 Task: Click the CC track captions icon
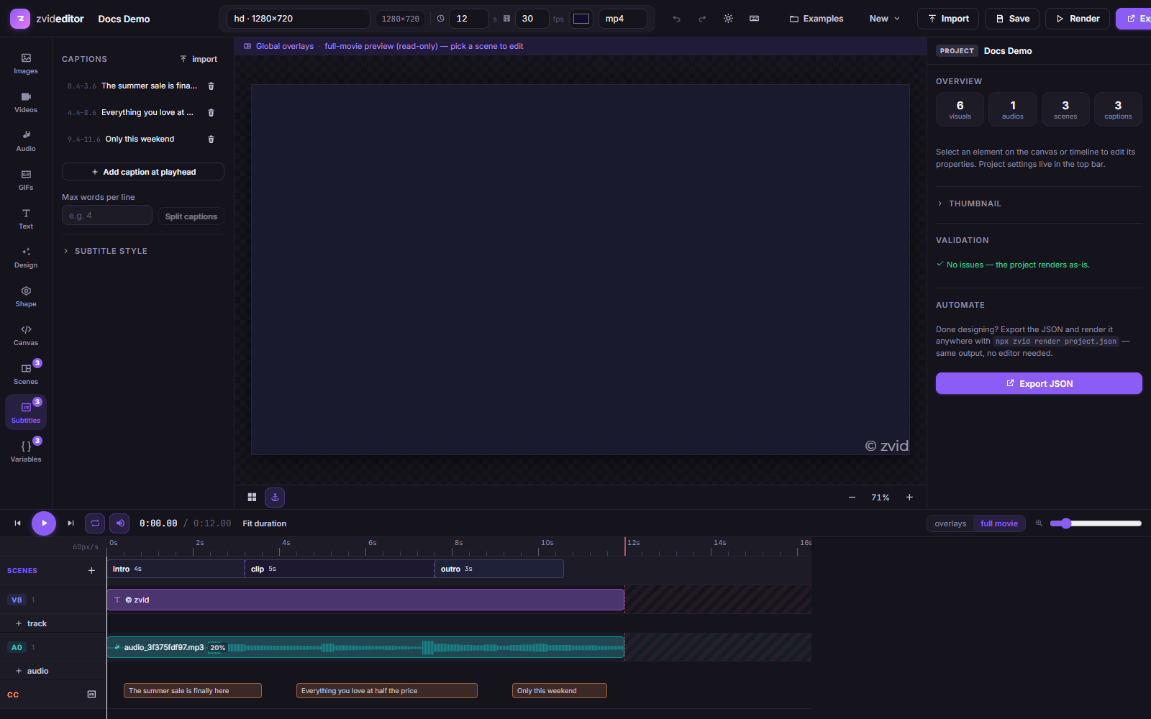(x=91, y=694)
